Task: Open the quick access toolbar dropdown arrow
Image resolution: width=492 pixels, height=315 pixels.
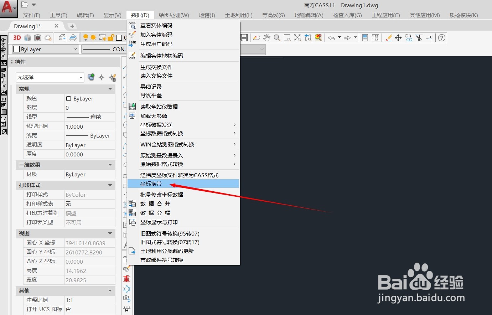Action: 34,5
